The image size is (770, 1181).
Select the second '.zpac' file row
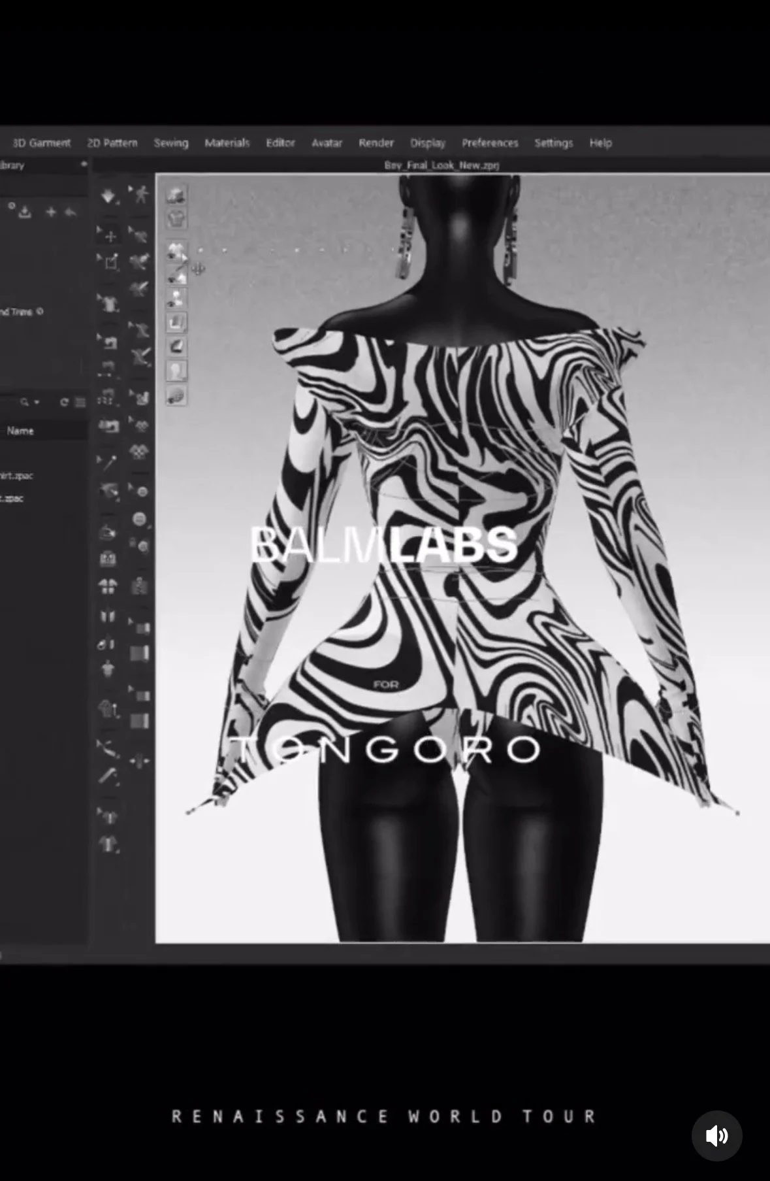[x=12, y=498]
